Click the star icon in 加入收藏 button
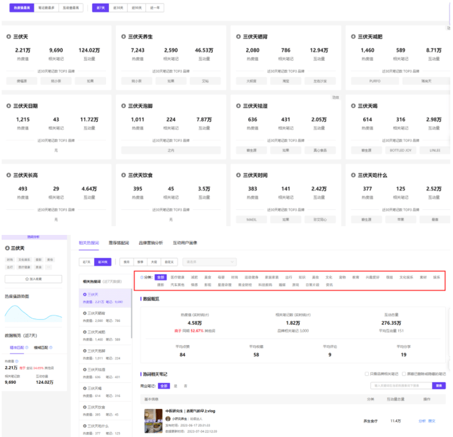 click(x=27, y=279)
